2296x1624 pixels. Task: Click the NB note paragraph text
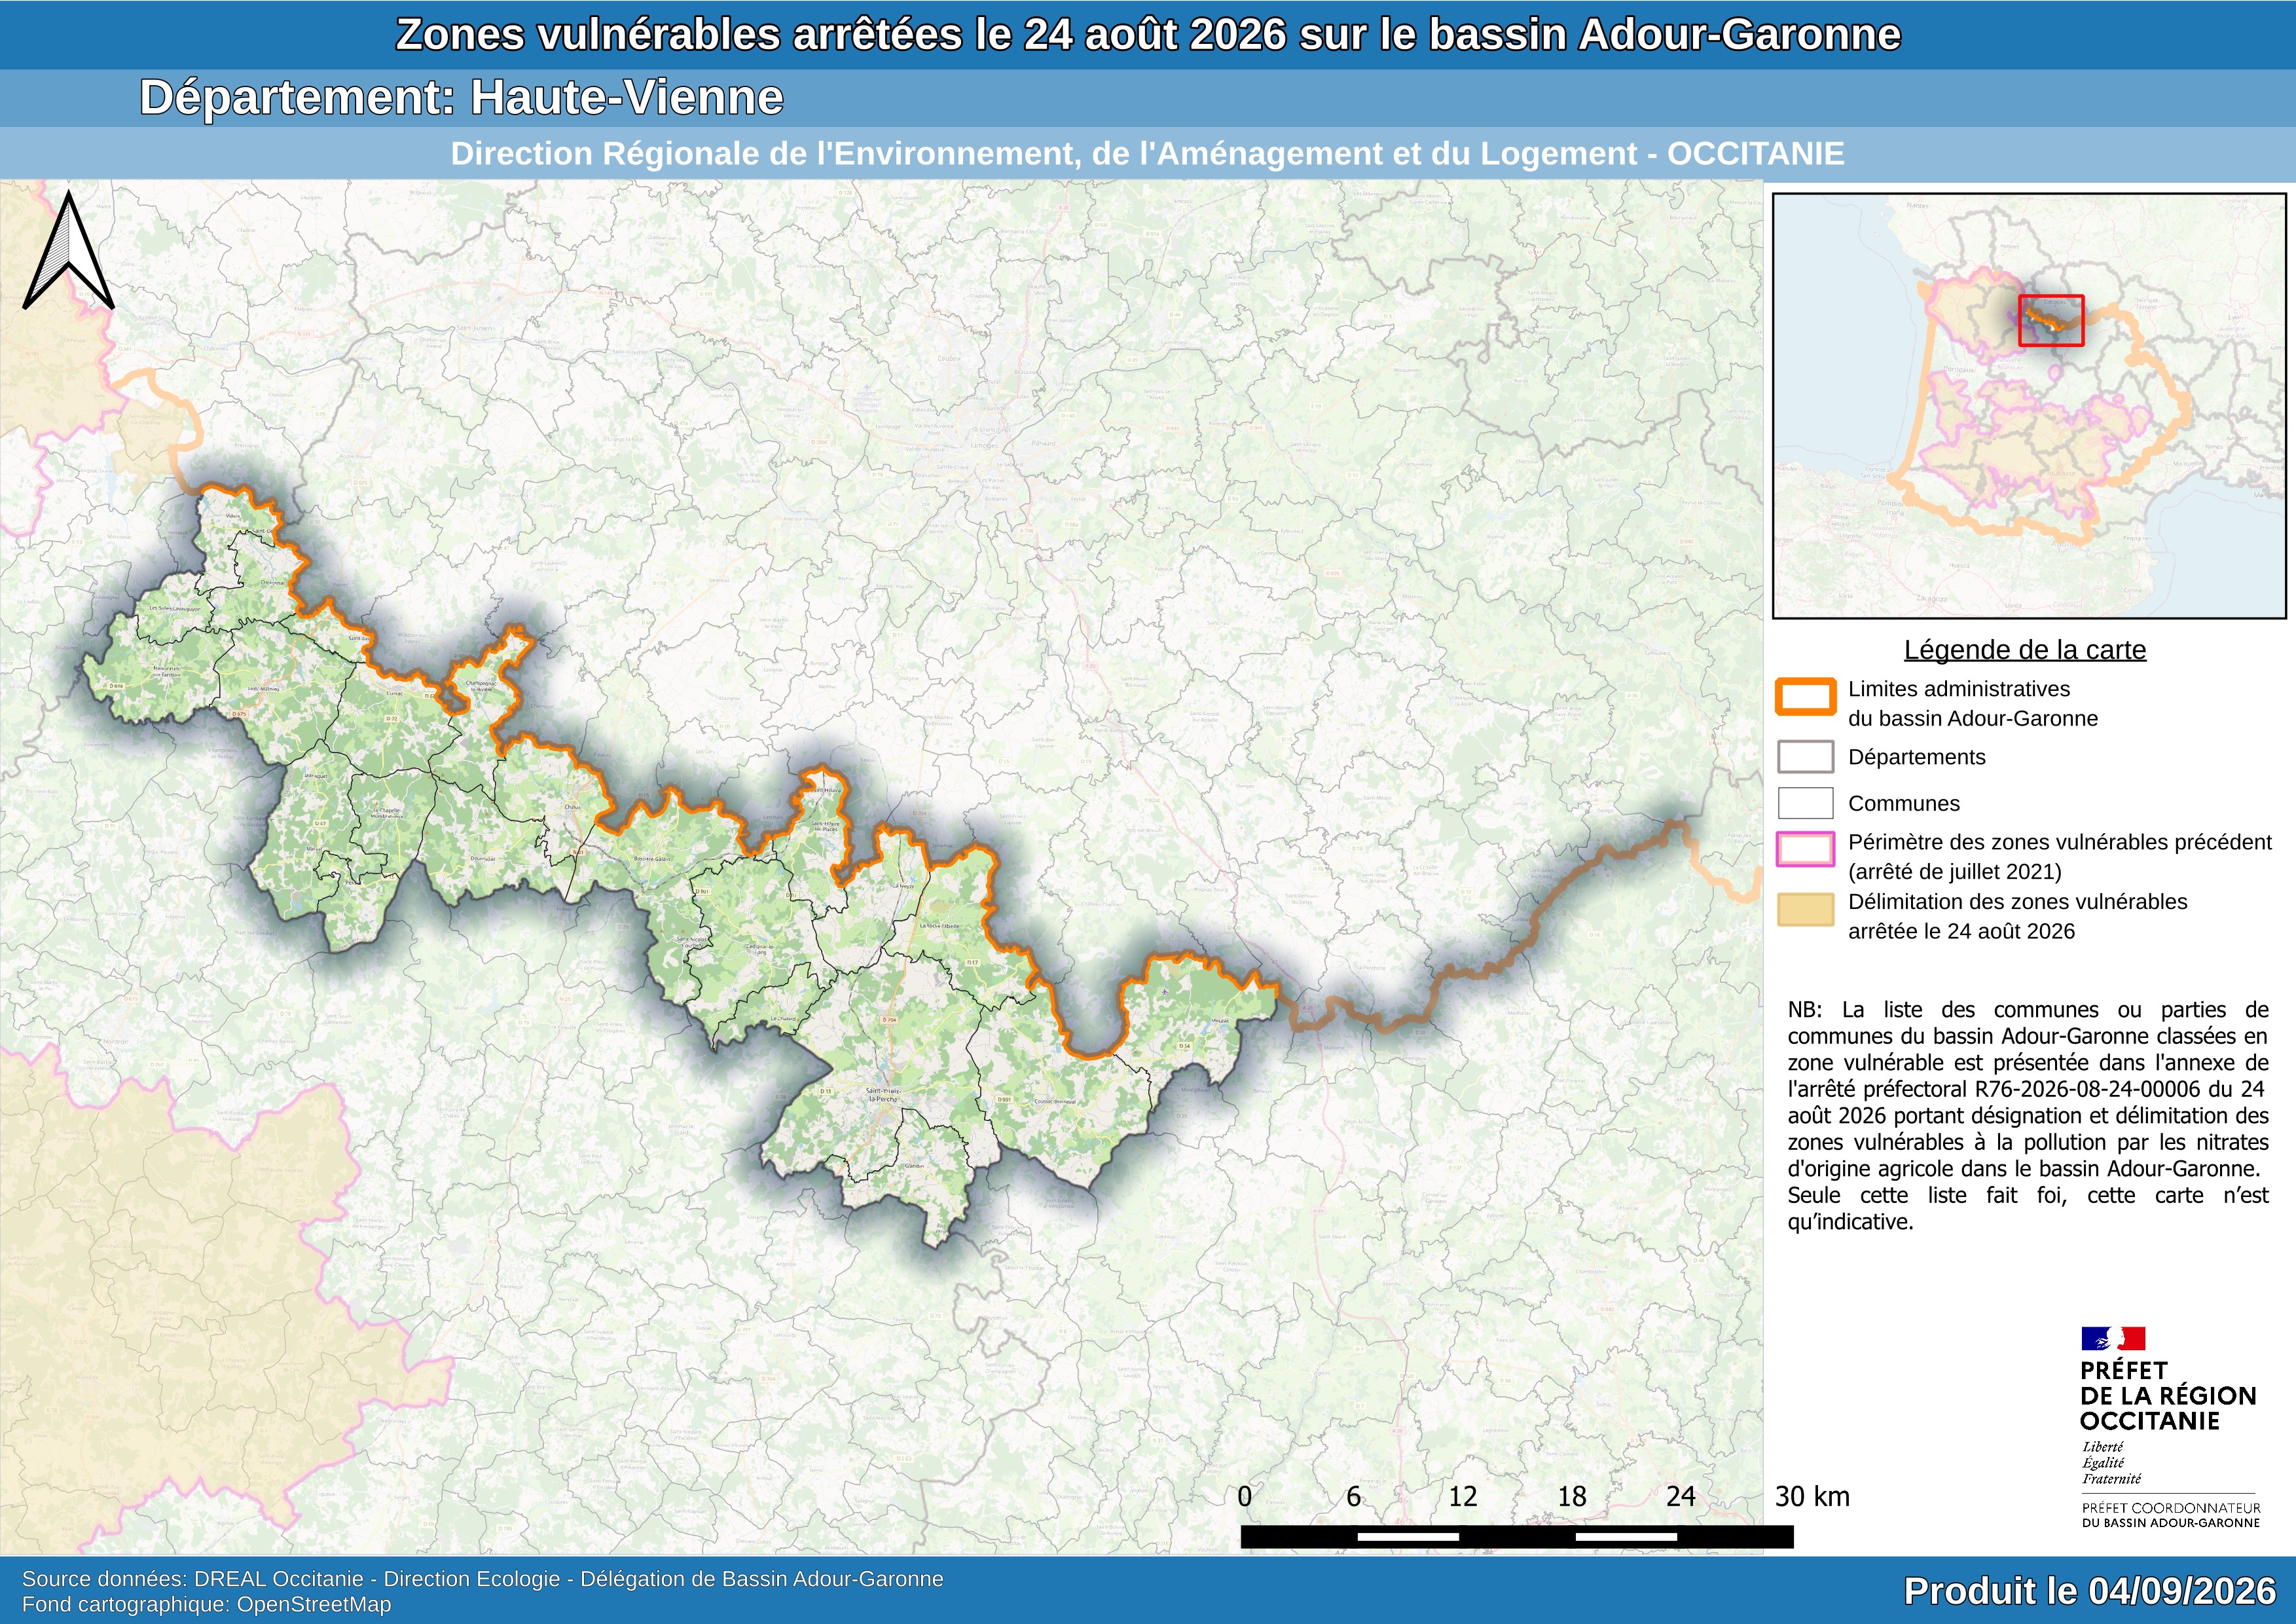coord(2028,1115)
